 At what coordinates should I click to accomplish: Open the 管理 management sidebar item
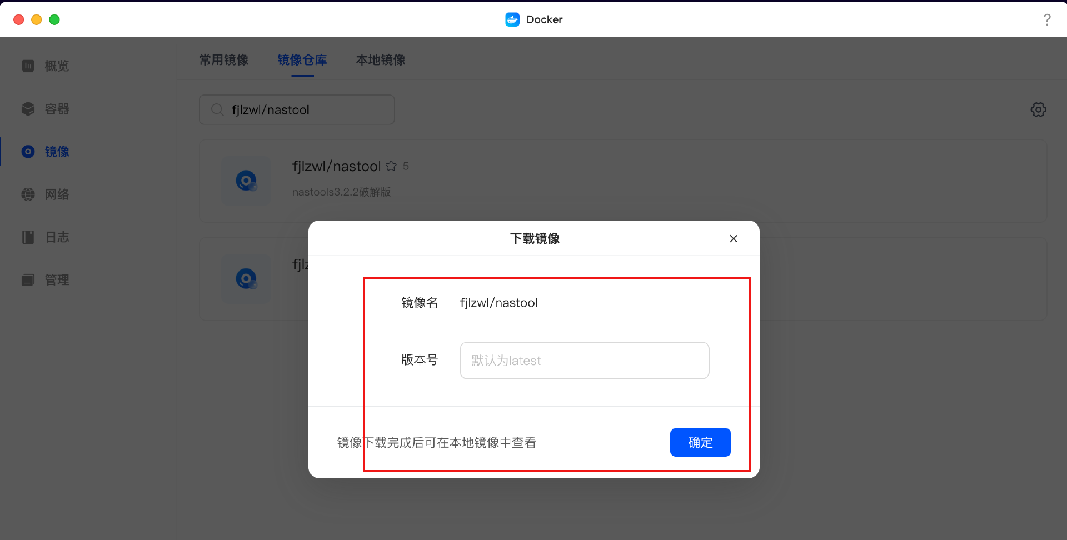tap(46, 280)
